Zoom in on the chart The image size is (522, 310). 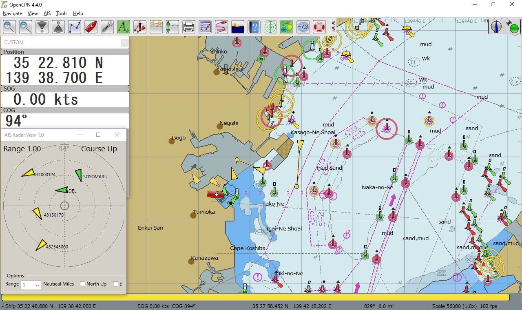(9, 27)
